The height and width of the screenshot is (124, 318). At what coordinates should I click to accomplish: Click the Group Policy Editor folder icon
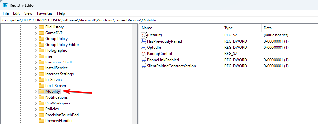tap(41, 45)
